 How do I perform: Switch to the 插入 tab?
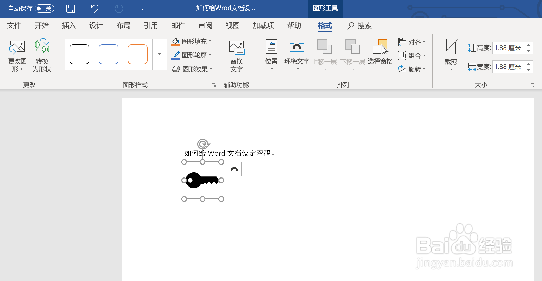(69, 25)
